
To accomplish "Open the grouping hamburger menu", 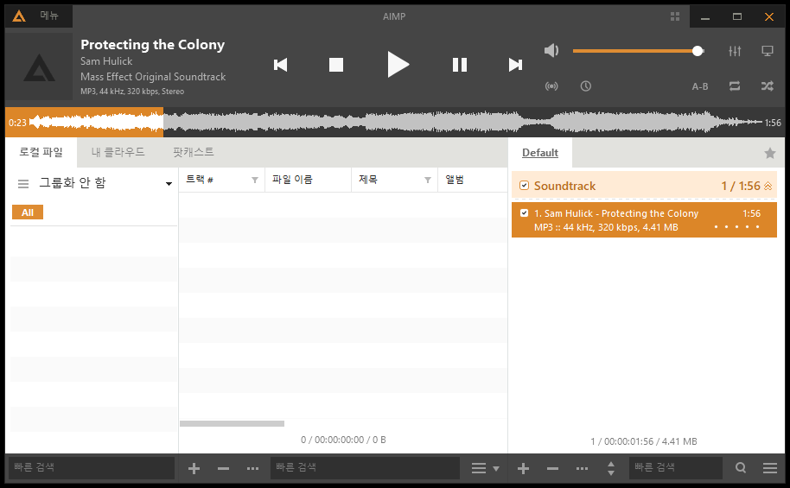I will coord(23,184).
